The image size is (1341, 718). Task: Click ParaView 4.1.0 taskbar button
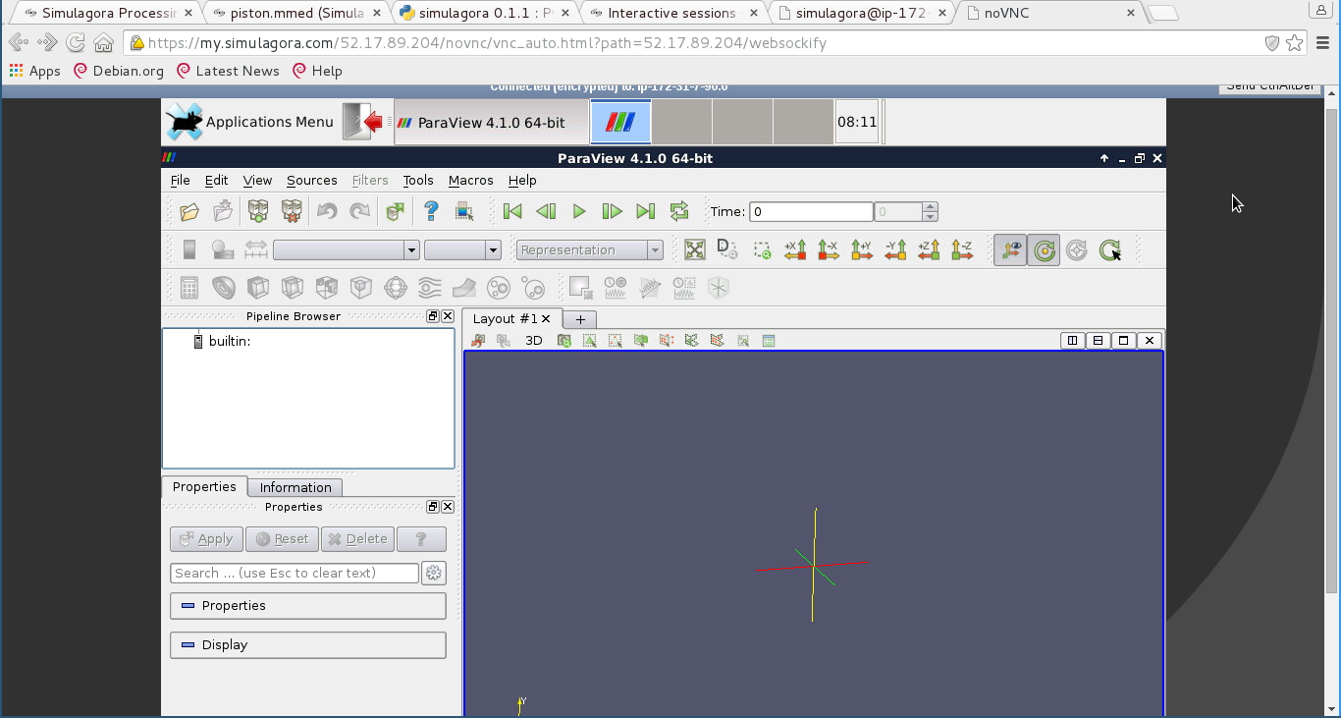491,123
